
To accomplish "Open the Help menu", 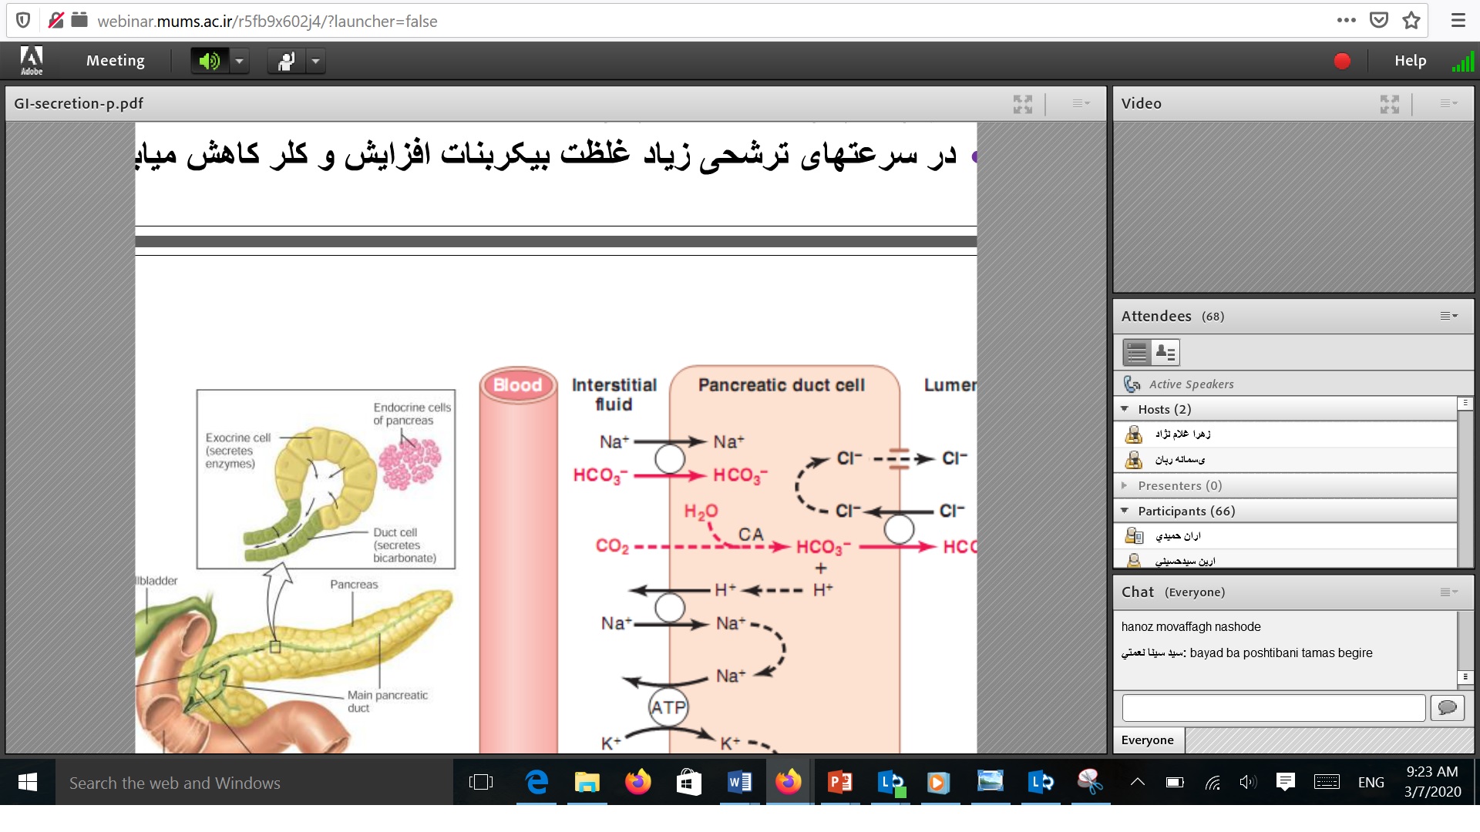I will [x=1410, y=61].
